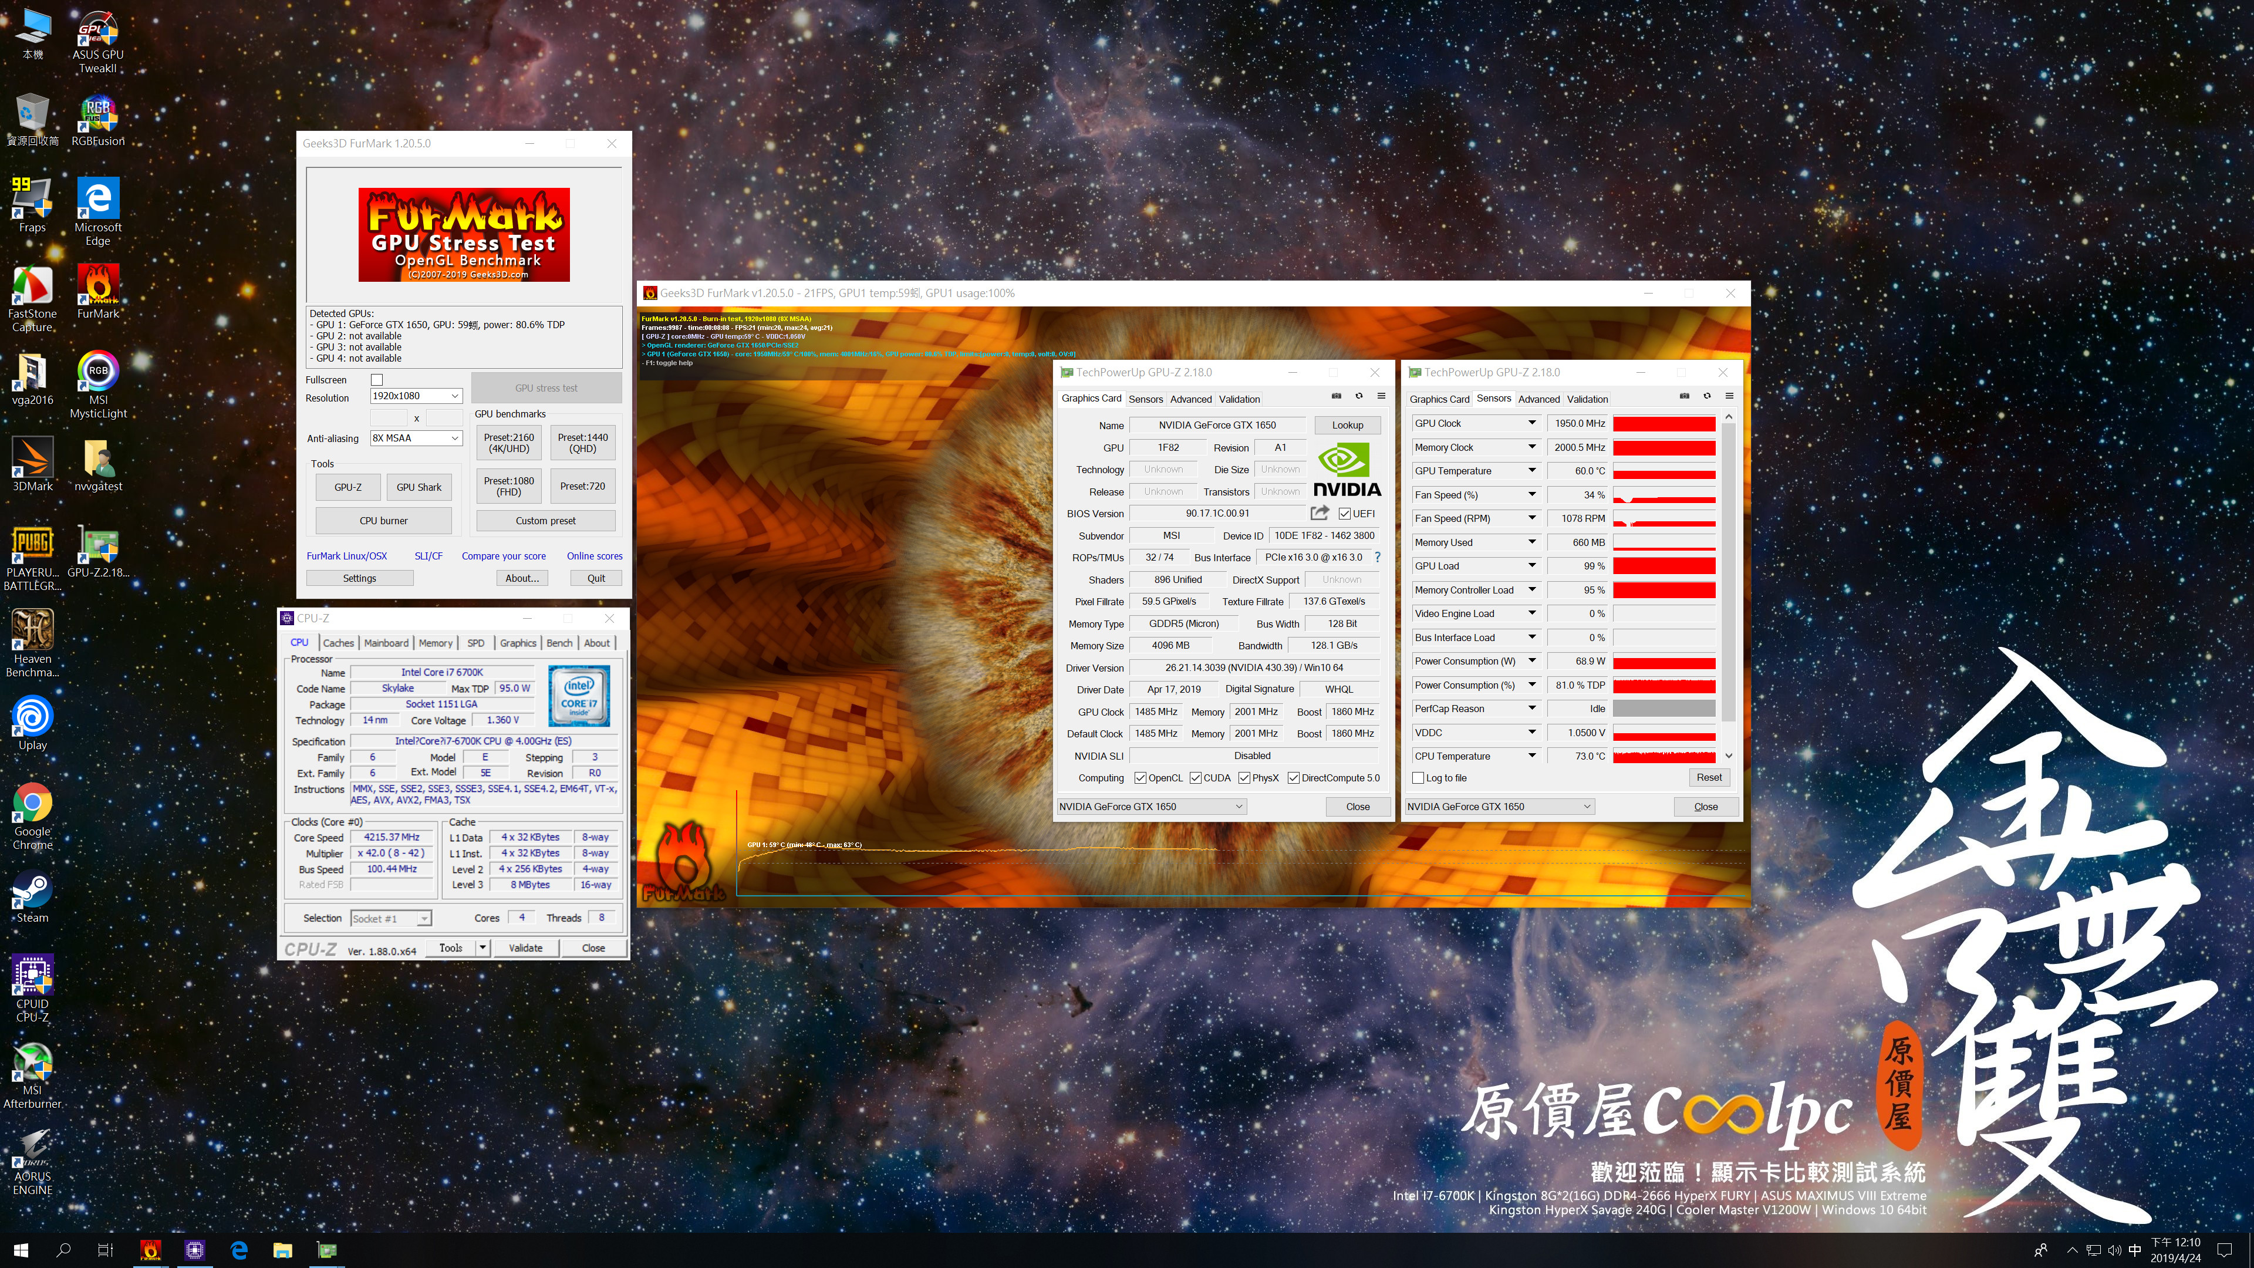Click FurMark taskbar icon
This screenshot has height=1268, width=2254.
[150, 1250]
